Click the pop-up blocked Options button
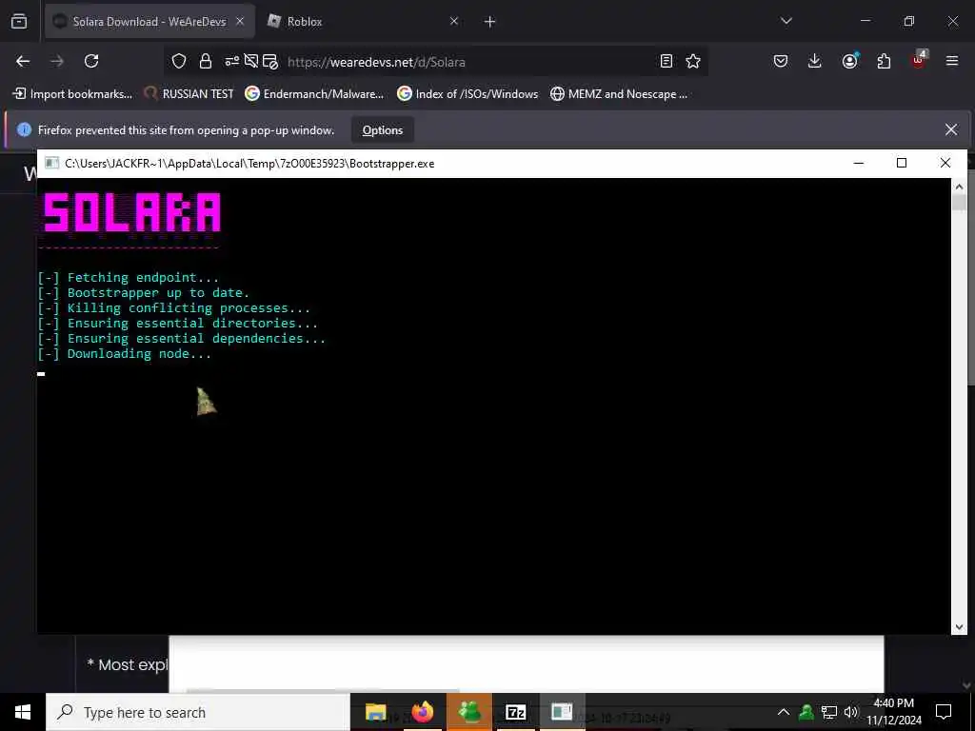The width and height of the screenshot is (975, 731). (383, 129)
